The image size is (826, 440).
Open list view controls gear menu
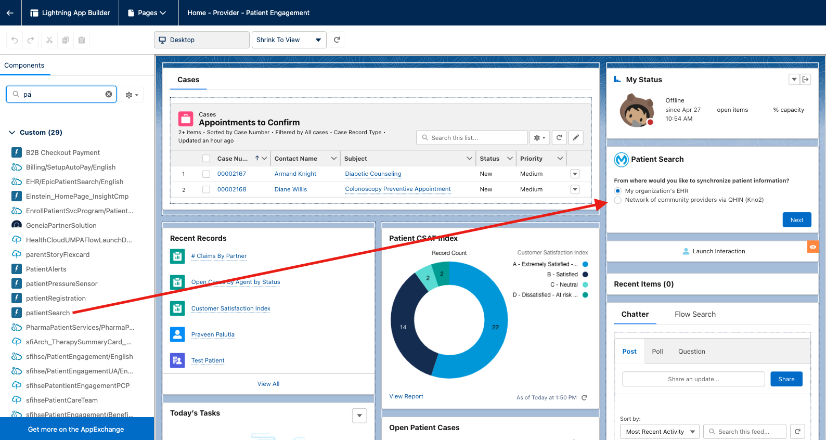point(540,138)
